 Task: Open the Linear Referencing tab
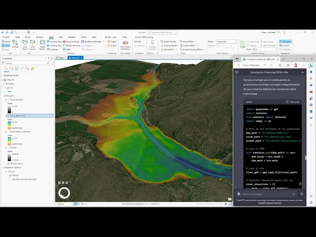(x=144, y=37)
